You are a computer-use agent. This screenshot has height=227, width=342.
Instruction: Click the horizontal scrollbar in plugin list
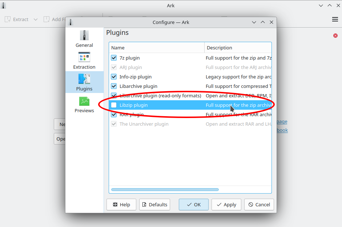(x=165, y=190)
